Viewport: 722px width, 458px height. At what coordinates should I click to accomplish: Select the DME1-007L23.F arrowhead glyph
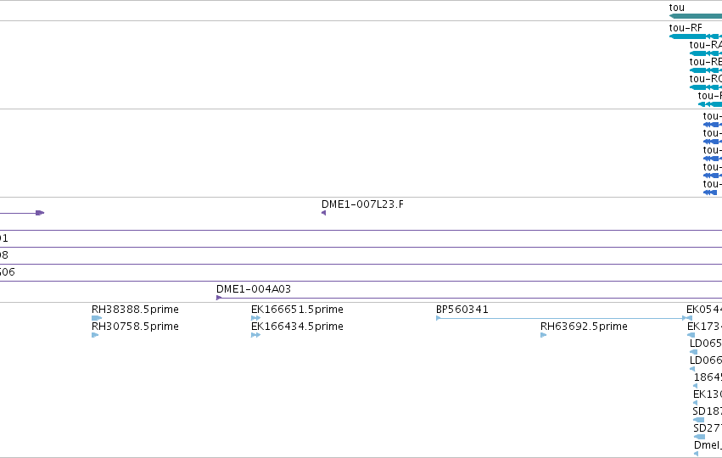pyautogui.click(x=324, y=213)
